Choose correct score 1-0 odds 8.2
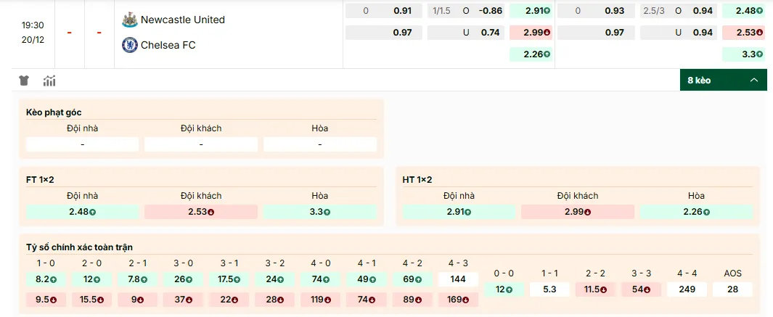The image size is (773, 317). point(46,279)
